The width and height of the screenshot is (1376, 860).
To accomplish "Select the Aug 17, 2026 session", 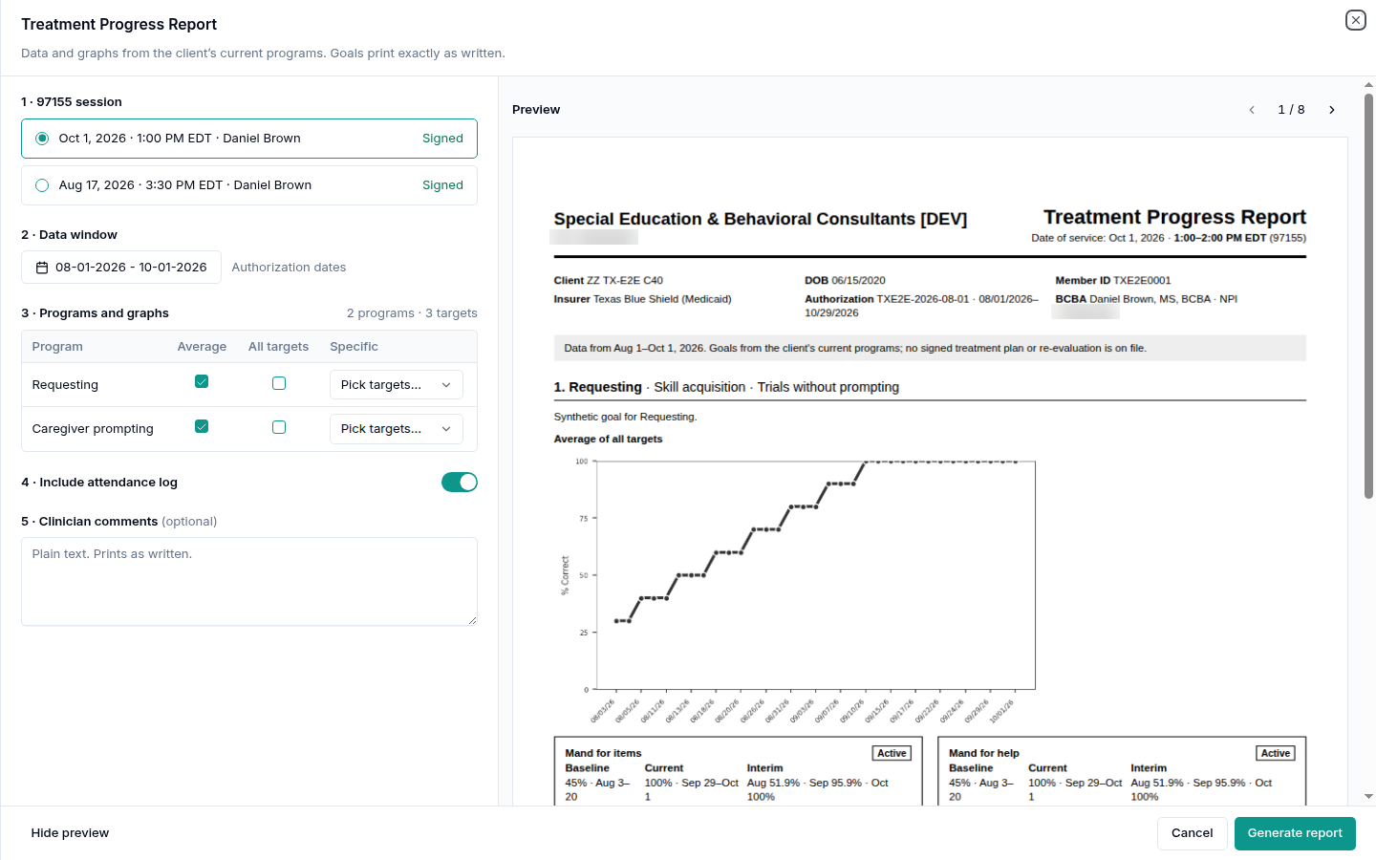I will [249, 185].
